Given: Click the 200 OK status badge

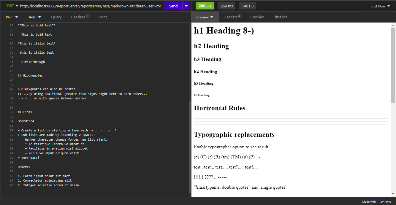Looking at the screenshot, I should [205, 6].
